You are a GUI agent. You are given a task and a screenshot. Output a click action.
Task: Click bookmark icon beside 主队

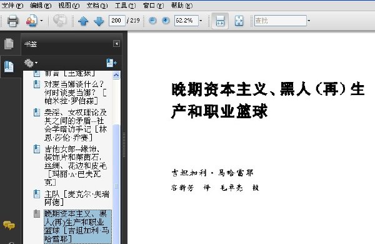point(37,194)
